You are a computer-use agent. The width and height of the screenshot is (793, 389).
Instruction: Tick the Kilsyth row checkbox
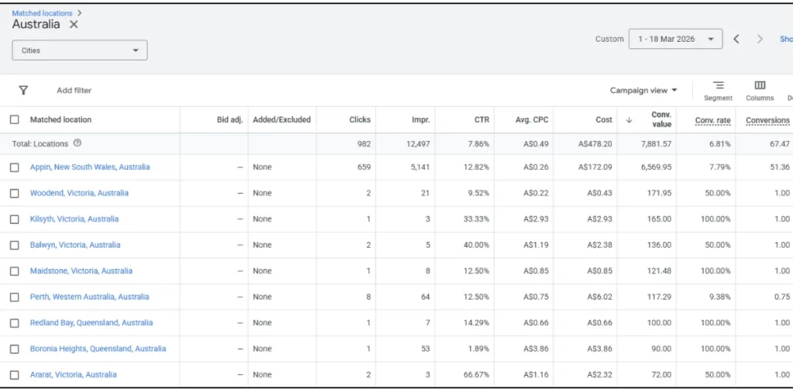15,219
